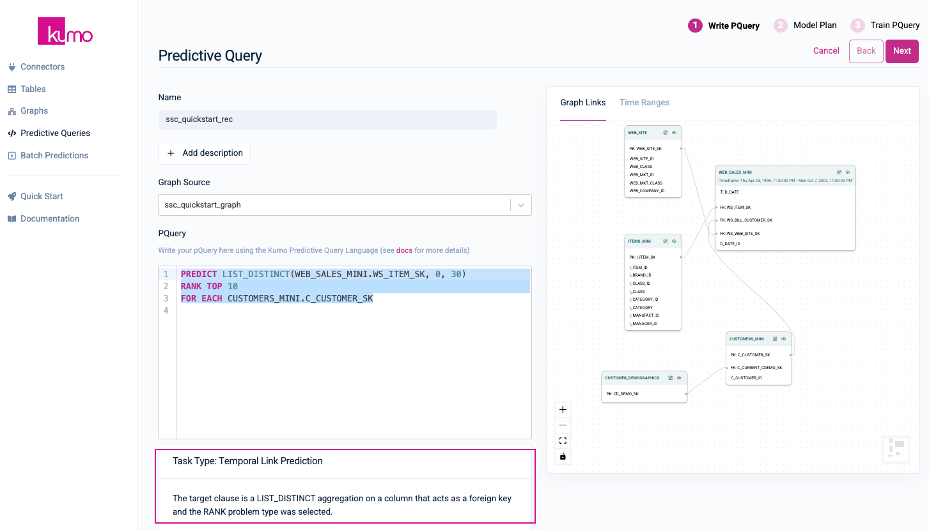Edit the ITEMS_MINI table node
Viewport: 929px width, 530px height.
coord(666,241)
